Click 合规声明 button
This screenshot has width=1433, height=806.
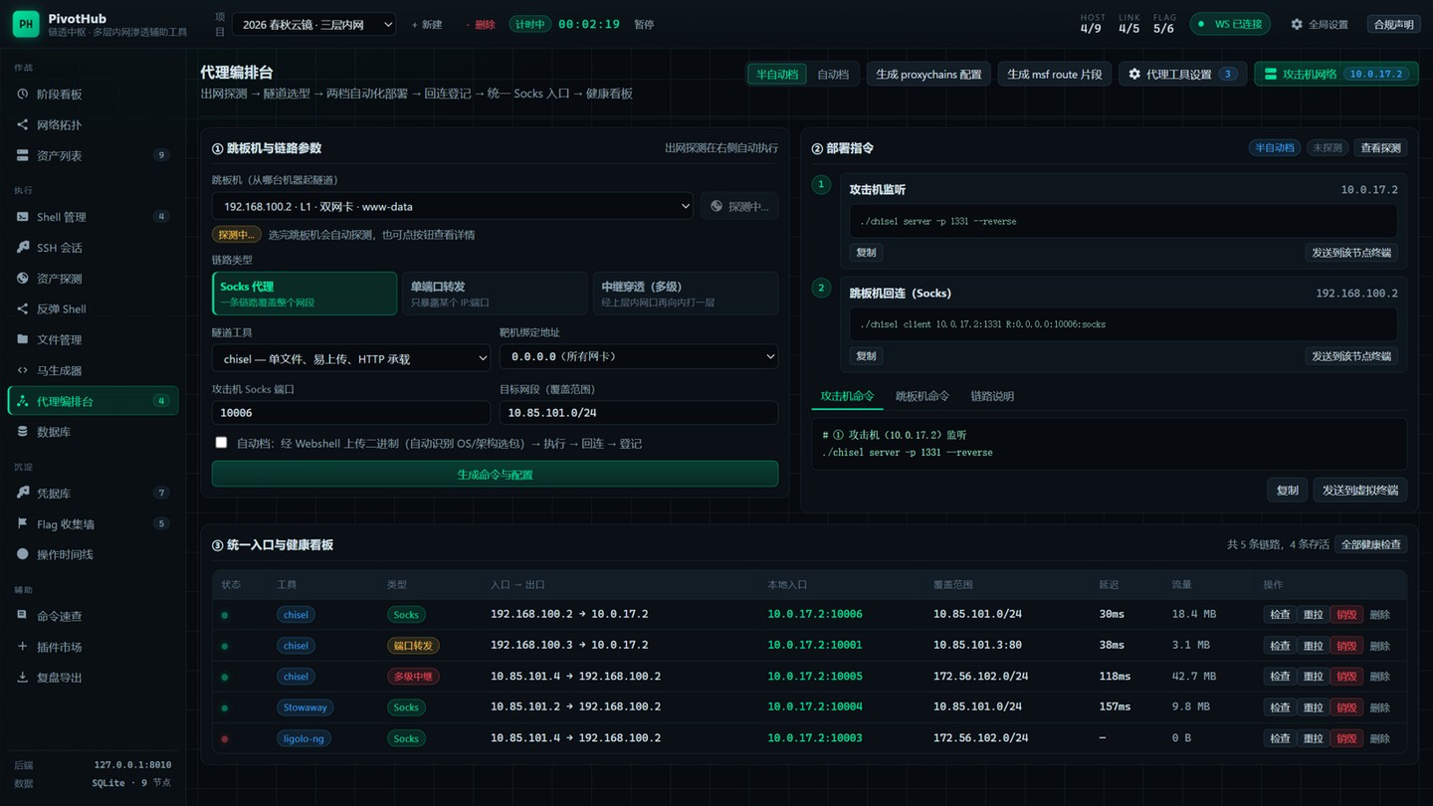tap(1392, 24)
